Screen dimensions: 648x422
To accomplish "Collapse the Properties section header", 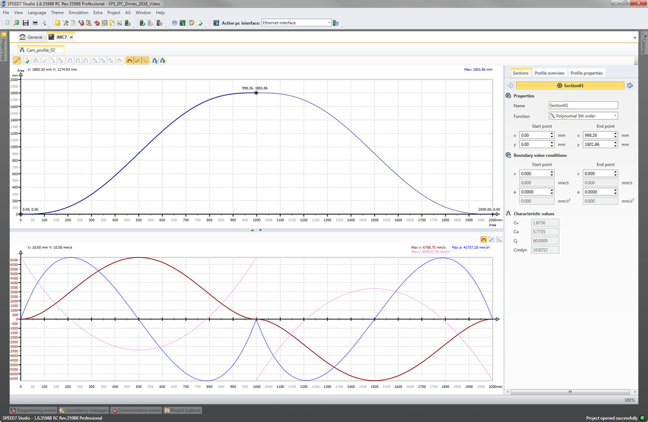I will pos(508,96).
